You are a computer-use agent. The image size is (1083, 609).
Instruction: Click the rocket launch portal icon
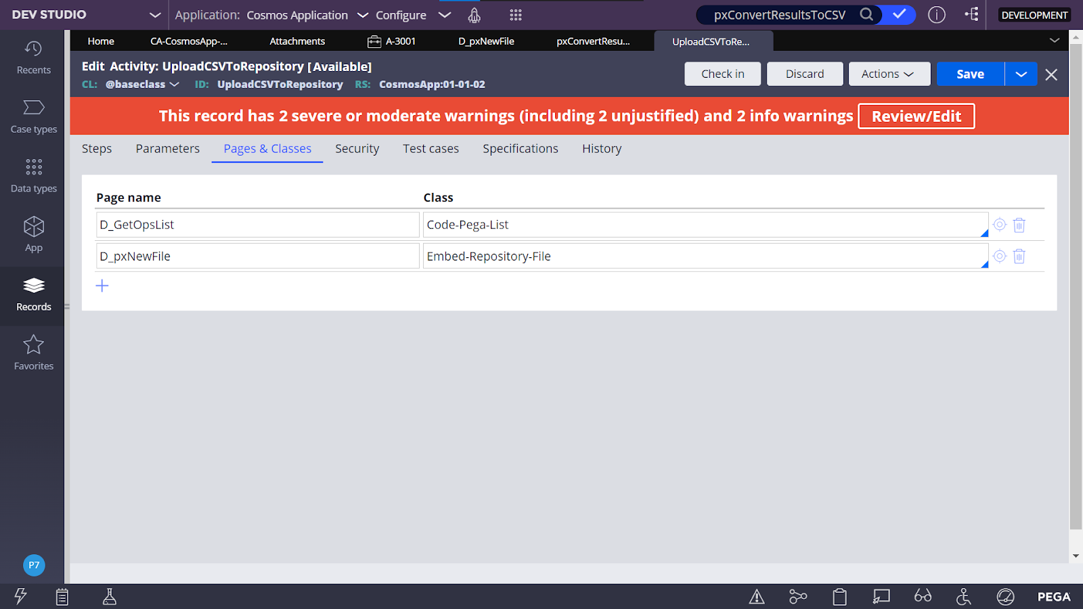tap(474, 15)
